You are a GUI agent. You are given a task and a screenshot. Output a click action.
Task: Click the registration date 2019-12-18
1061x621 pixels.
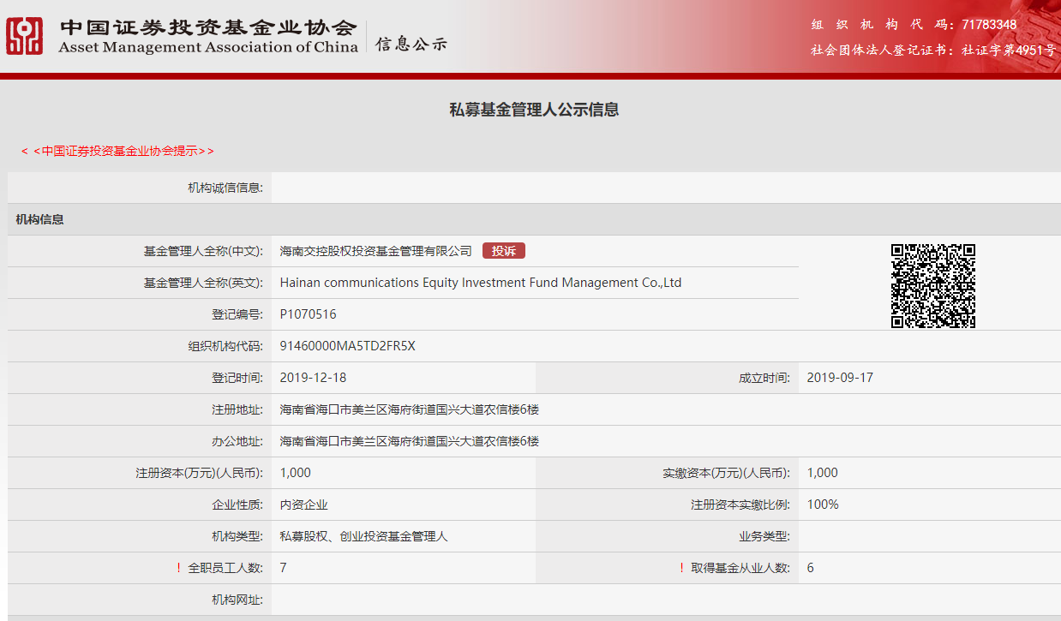point(313,378)
